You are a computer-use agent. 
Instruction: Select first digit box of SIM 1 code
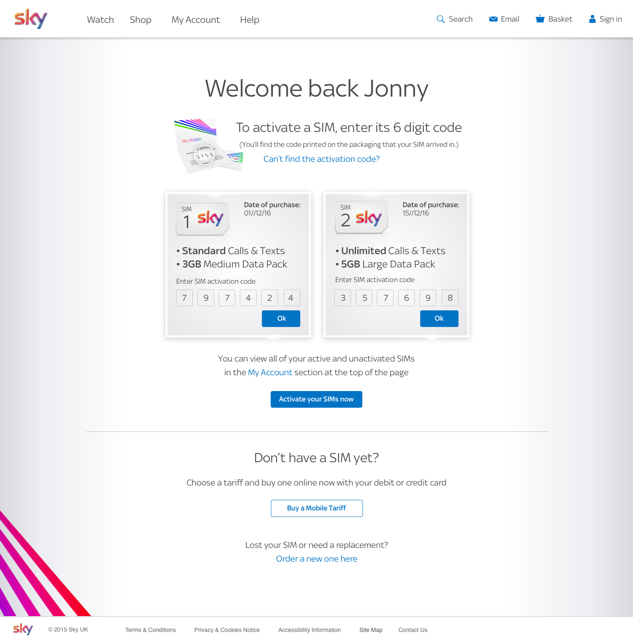[184, 298]
